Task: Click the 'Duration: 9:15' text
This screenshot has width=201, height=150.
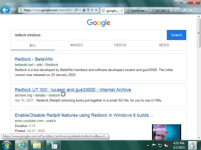Action: pyautogui.click(x=25, y=126)
